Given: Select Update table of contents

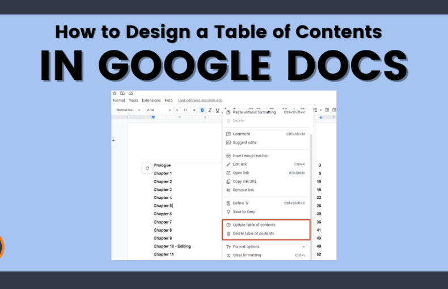Looking at the screenshot, I should [x=254, y=225].
